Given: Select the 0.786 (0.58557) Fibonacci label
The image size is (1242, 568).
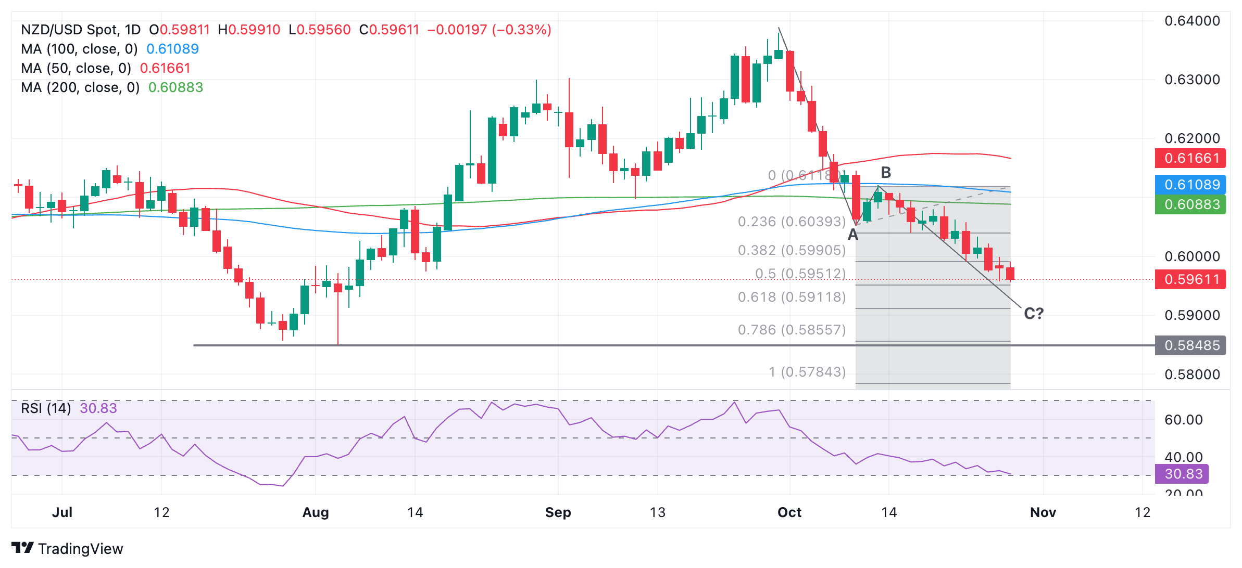Looking at the screenshot, I should [x=792, y=330].
